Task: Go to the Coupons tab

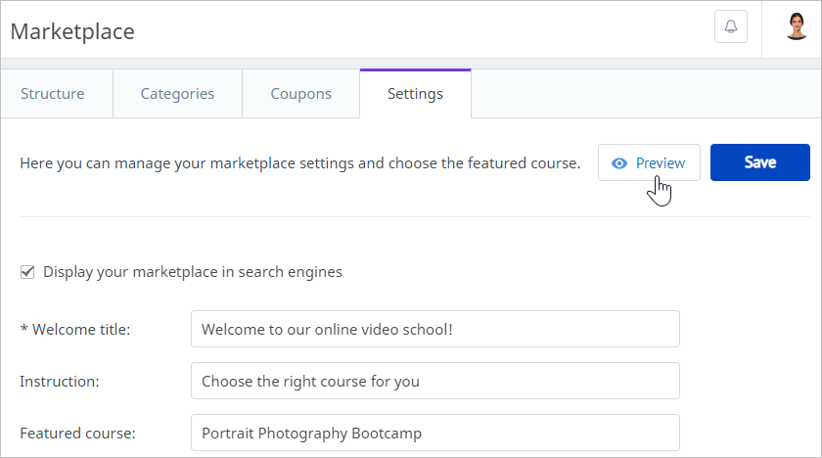Action: pos(300,94)
